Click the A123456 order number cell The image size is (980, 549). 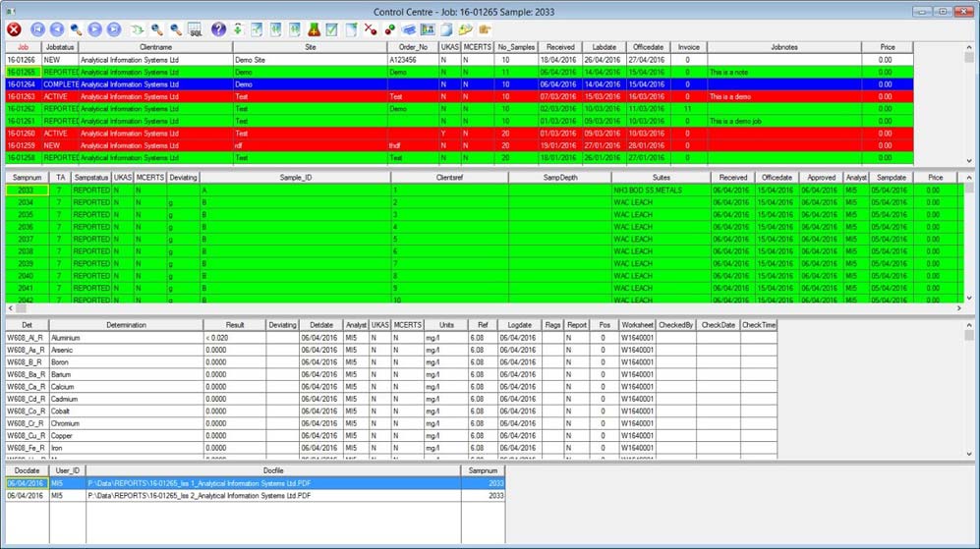(x=413, y=60)
